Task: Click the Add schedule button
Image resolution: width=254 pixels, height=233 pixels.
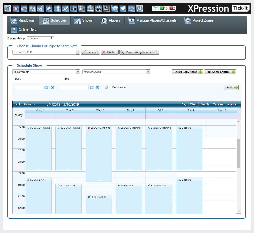Action: click(231, 87)
